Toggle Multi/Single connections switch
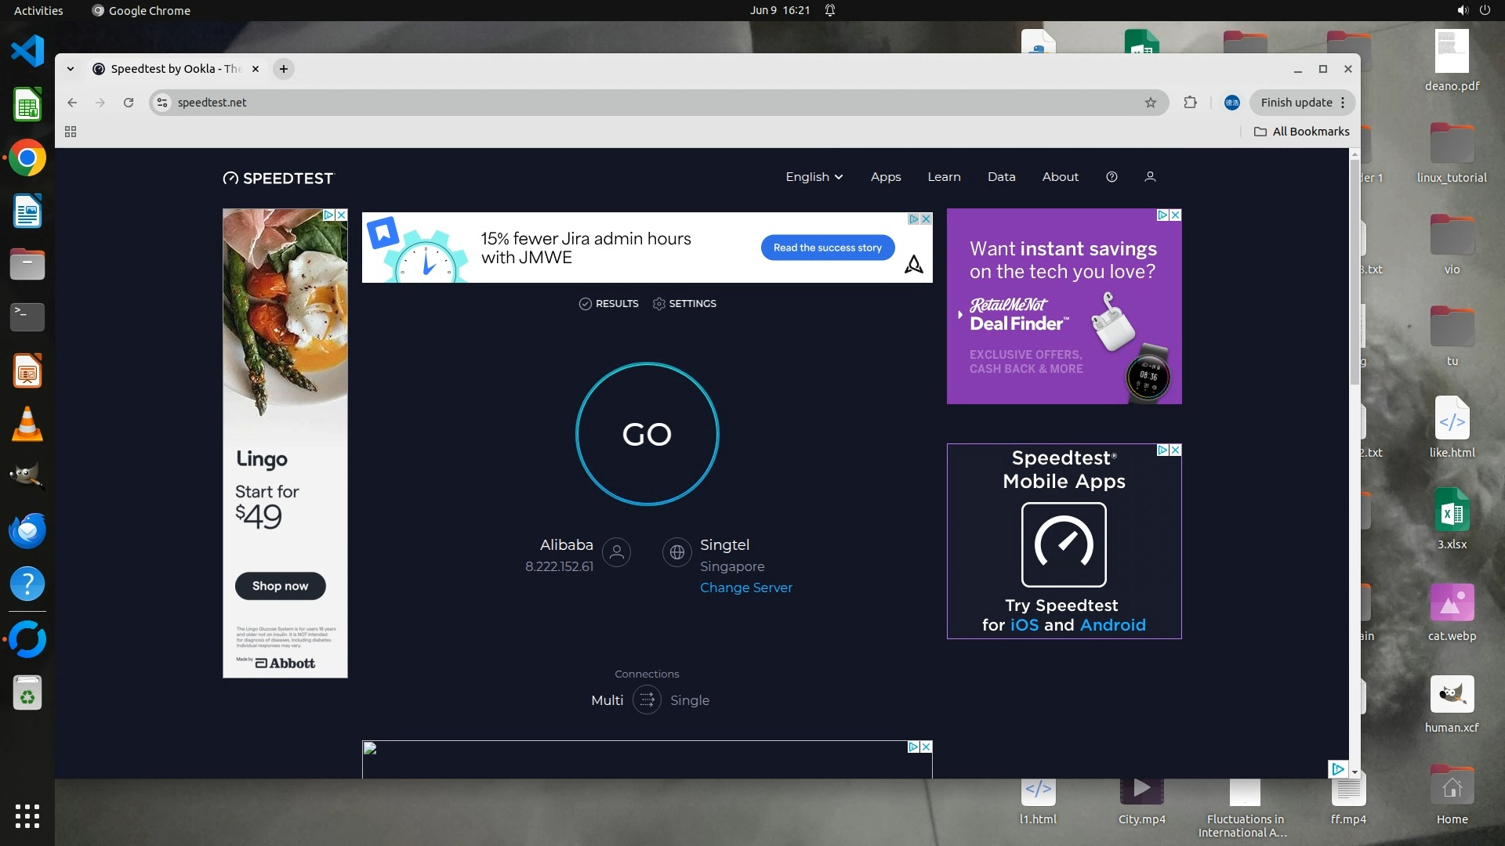1505x846 pixels. [x=647, y=700]
